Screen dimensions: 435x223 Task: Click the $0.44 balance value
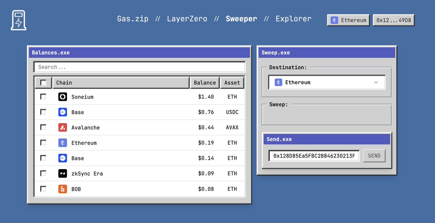click(x=206, y=128)
